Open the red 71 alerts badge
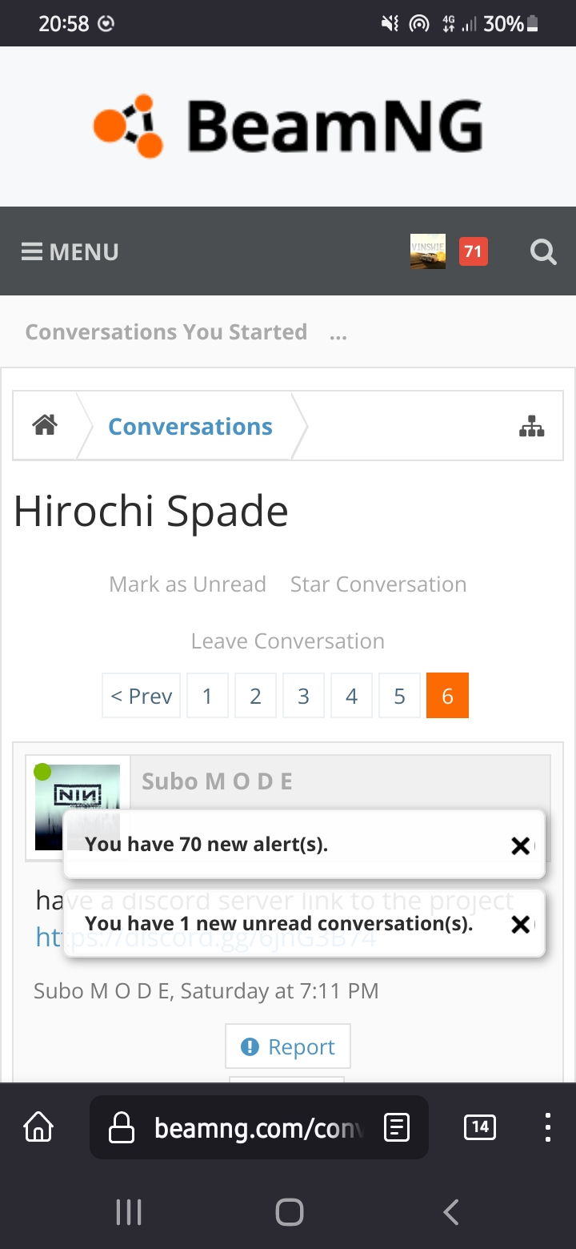This screenshot has width=576, height=1249. click(473, 252)
